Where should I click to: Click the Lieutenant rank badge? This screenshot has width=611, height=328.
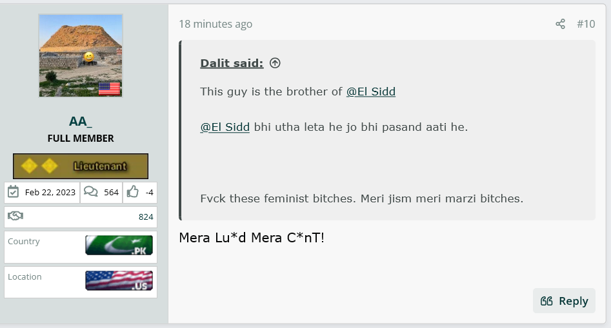[81, 166]
